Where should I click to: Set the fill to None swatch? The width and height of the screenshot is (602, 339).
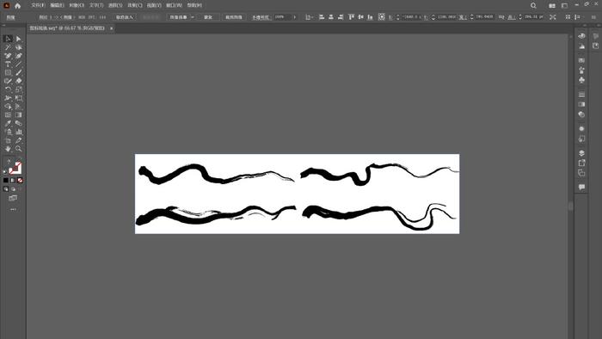(20, 180)
